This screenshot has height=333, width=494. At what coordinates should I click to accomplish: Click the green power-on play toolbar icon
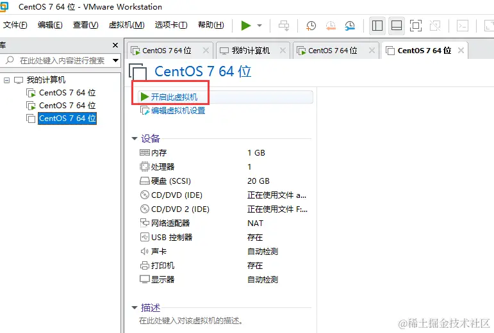246,26
